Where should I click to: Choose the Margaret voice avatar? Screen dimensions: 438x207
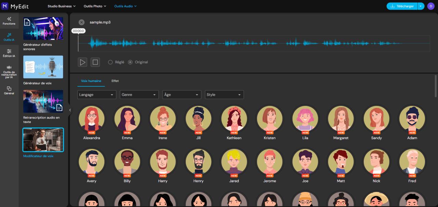pos(341,119)
